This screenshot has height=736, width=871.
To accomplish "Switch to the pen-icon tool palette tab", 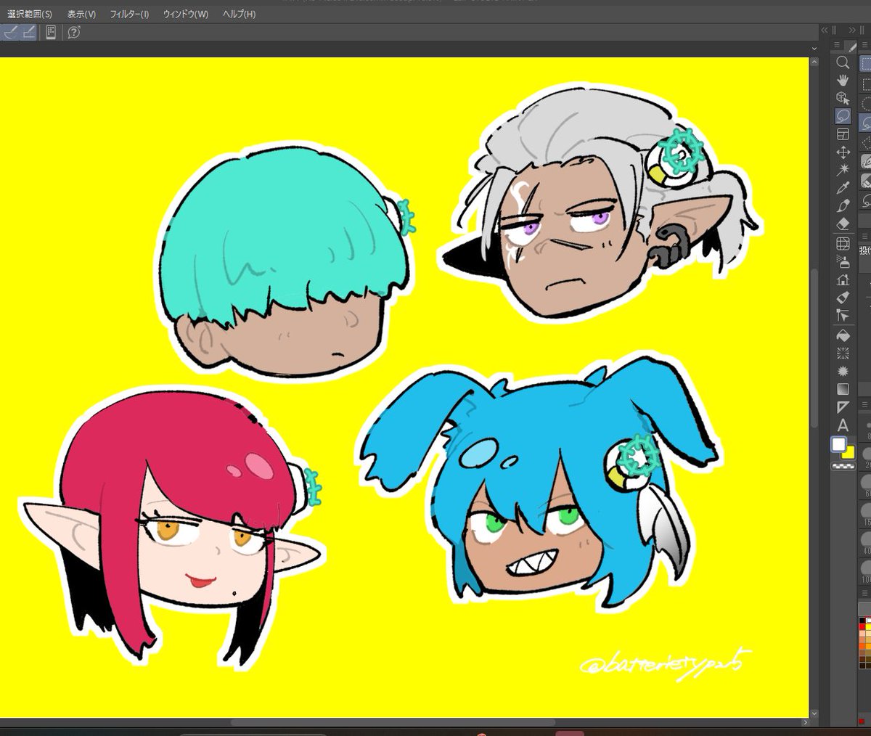I will 851,46.
